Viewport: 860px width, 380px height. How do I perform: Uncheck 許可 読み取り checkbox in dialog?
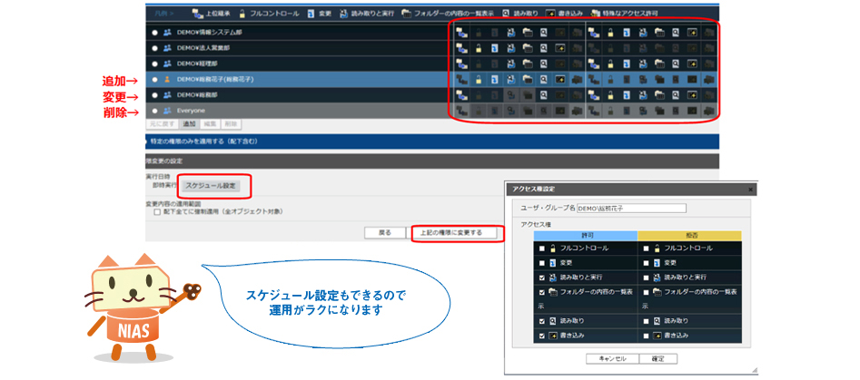tap(542, 321)
